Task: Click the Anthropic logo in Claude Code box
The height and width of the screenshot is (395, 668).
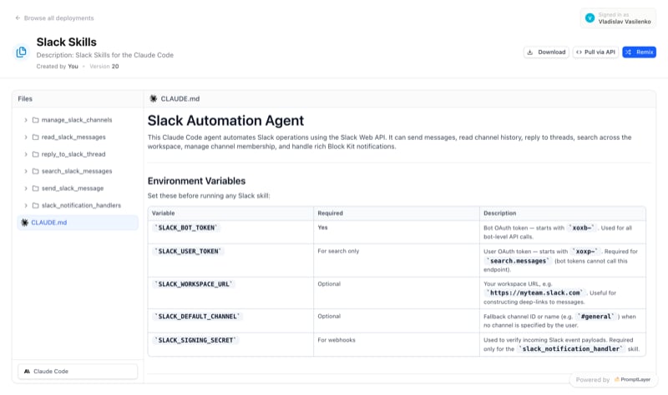Action: [x=27, y=371]
